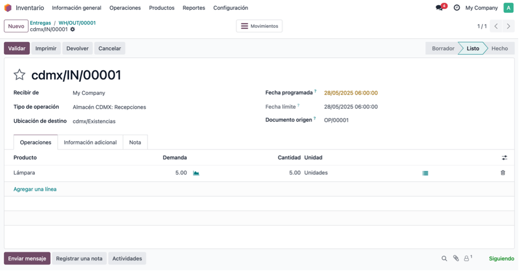Open the forecast chart icon for Lámpara
Screen dimensions: 520x272
pos(196,173)
